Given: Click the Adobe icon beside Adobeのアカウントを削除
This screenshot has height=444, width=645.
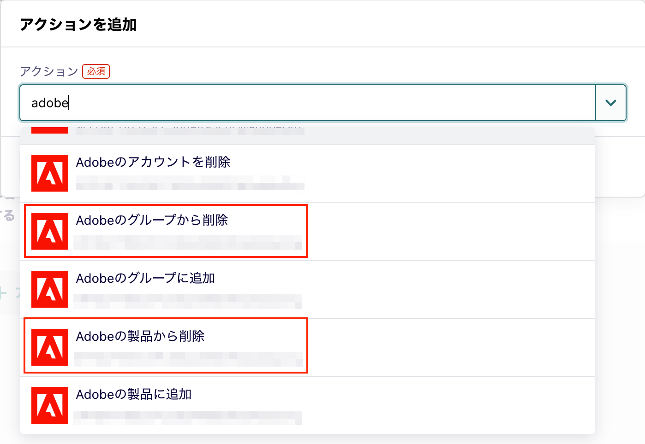Looking at the screenshot, I should [50, 173].
